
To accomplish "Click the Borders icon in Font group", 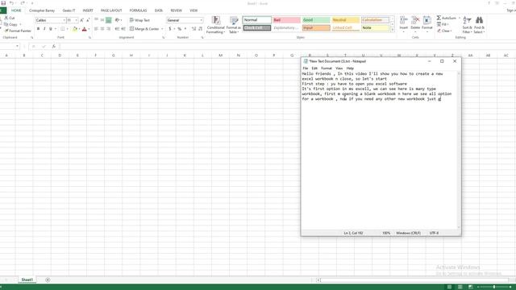I will click(x=63, y=29).
